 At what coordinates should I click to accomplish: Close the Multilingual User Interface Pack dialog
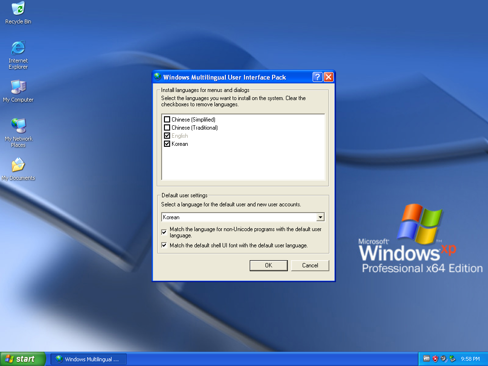click(328, 77)
